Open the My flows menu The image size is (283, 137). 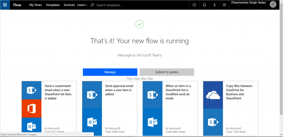tap(35, 5)
